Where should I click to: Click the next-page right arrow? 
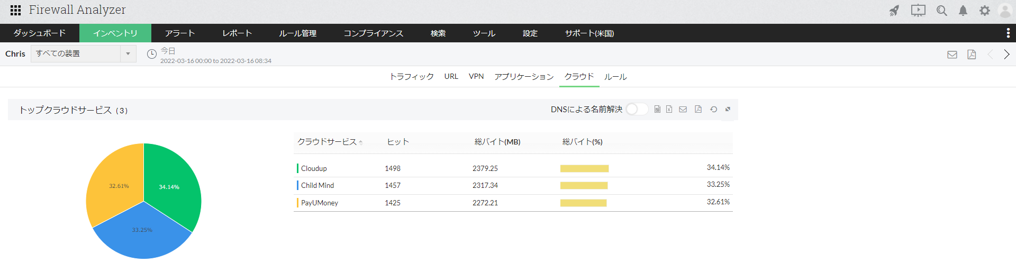1006,54
